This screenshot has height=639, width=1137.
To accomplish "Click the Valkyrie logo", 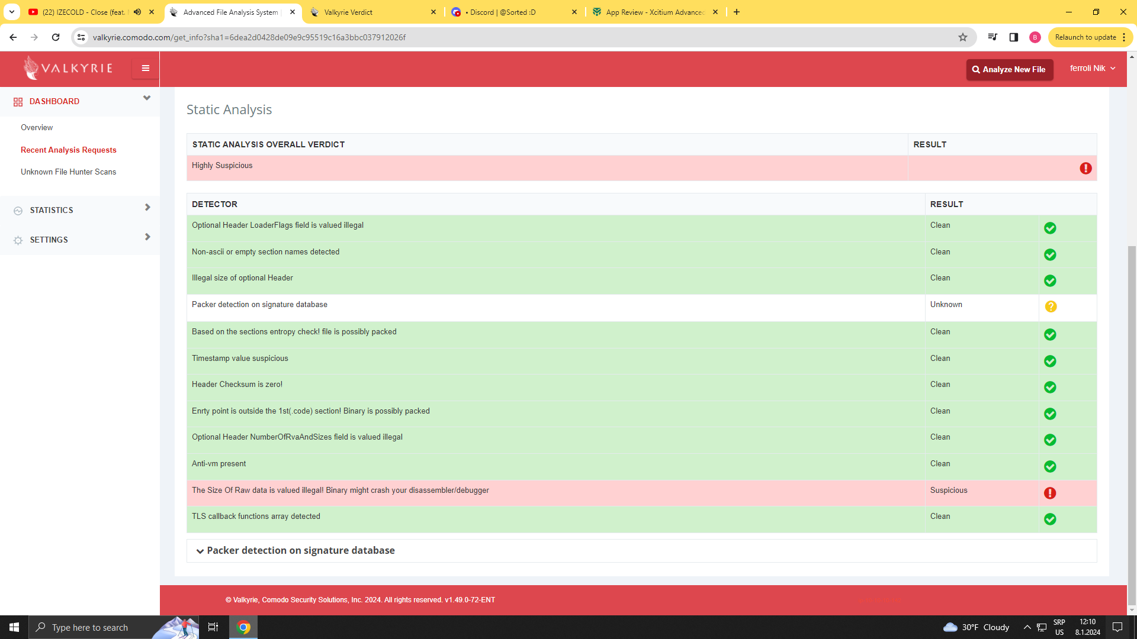I will tap(68, 68).
